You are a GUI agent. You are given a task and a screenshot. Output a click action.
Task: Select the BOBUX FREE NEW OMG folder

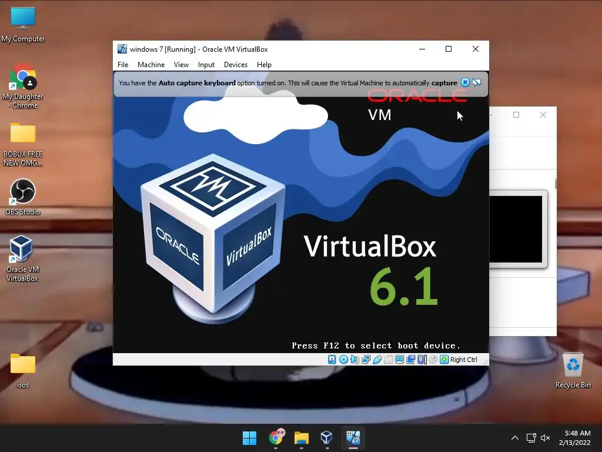coord(23,144)
